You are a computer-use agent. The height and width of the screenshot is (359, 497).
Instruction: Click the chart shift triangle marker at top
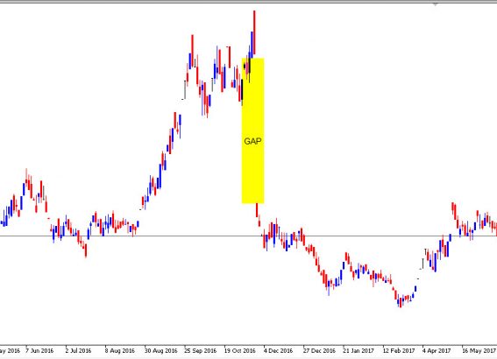(x=436, y=4)
